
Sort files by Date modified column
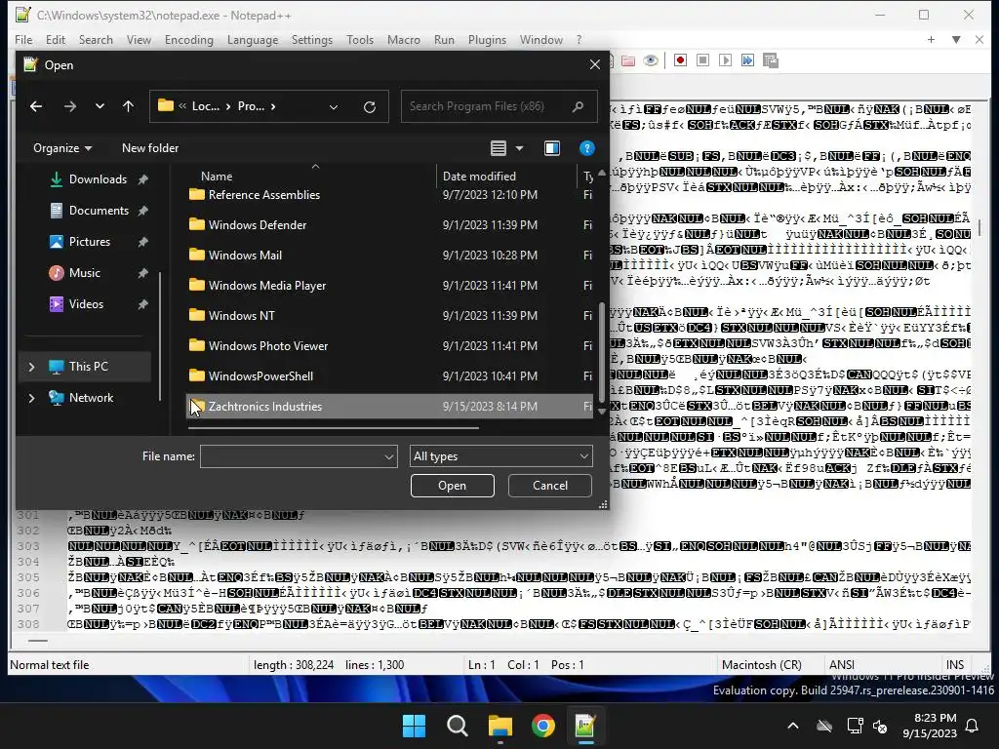tap(479, 177)
